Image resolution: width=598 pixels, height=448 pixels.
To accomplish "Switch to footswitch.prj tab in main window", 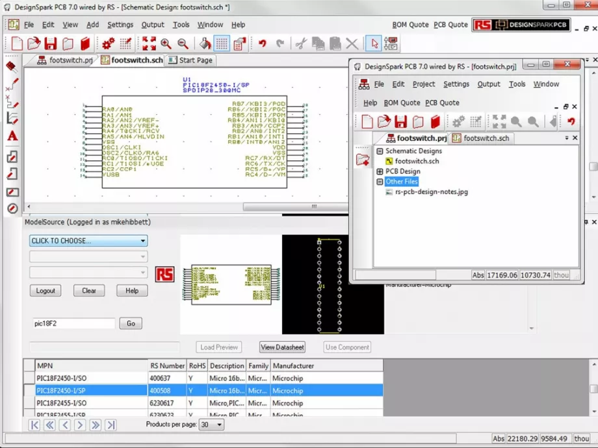I will (65, 60).
